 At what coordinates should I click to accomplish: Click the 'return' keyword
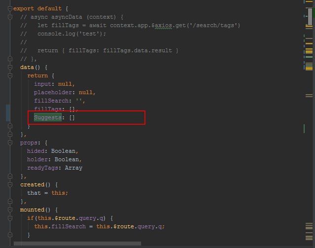pyautogui.click(x=37, y=76)
